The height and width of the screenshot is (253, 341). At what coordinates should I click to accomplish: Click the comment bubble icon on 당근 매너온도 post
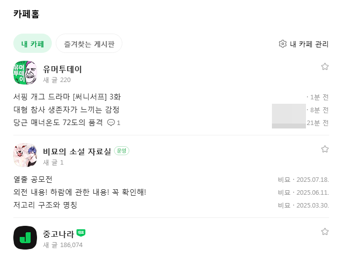111,123
